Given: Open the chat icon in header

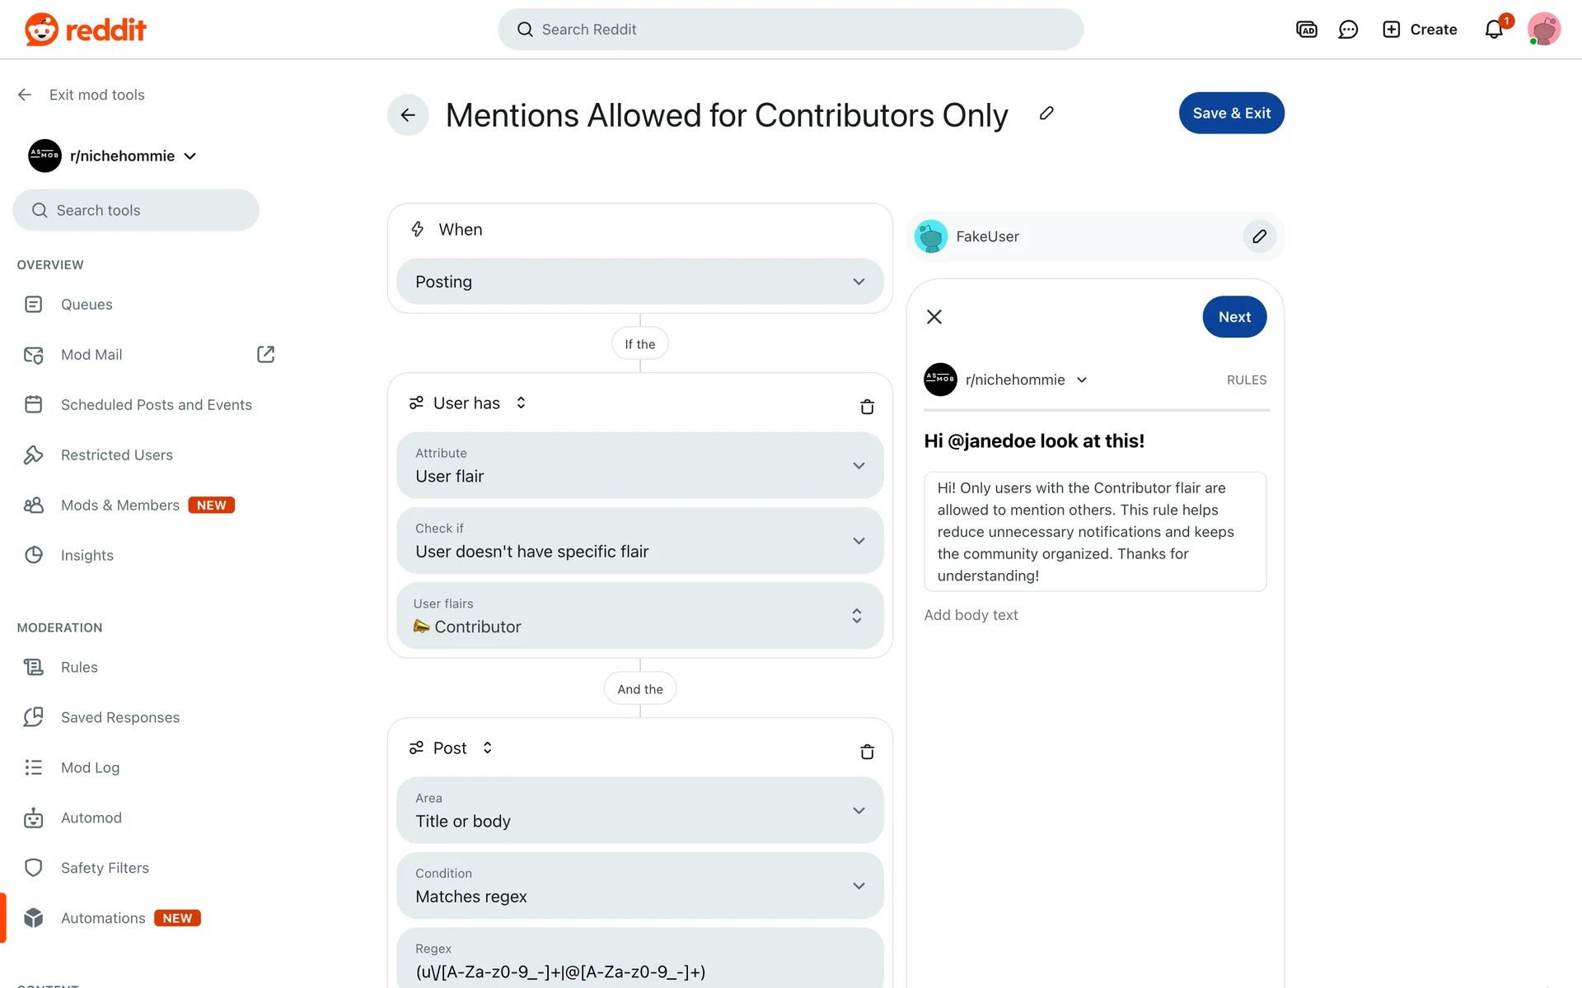Looking at the screenshot, I should (x=1348, y=30).
